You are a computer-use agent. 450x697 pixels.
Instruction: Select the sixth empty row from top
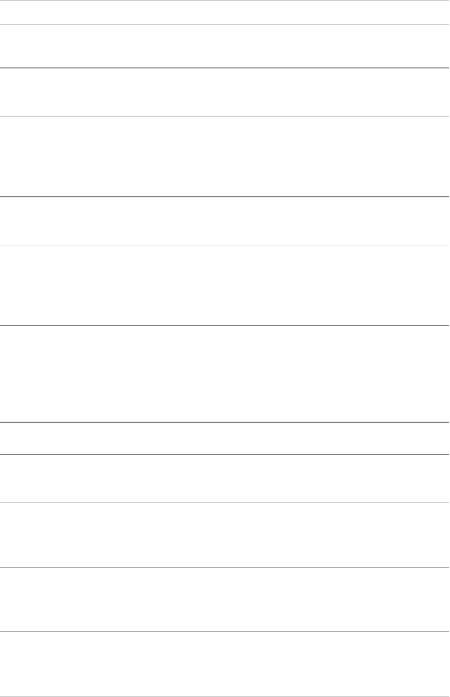224,285
